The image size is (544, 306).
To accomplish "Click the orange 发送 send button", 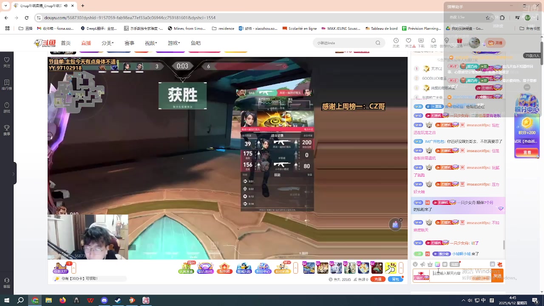I will [x=497, y=275].
